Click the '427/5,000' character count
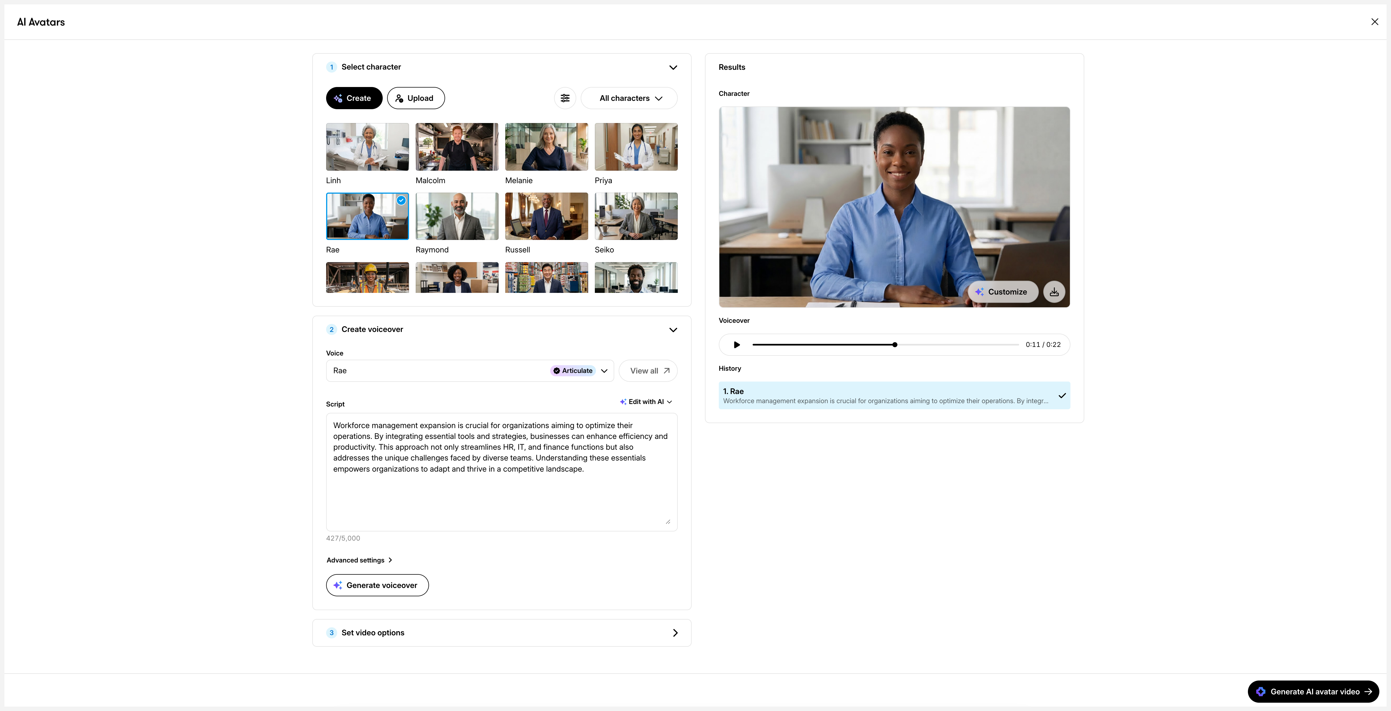Image resolution: width=1391 pixels, height=711 pixels. click(343, 538)
